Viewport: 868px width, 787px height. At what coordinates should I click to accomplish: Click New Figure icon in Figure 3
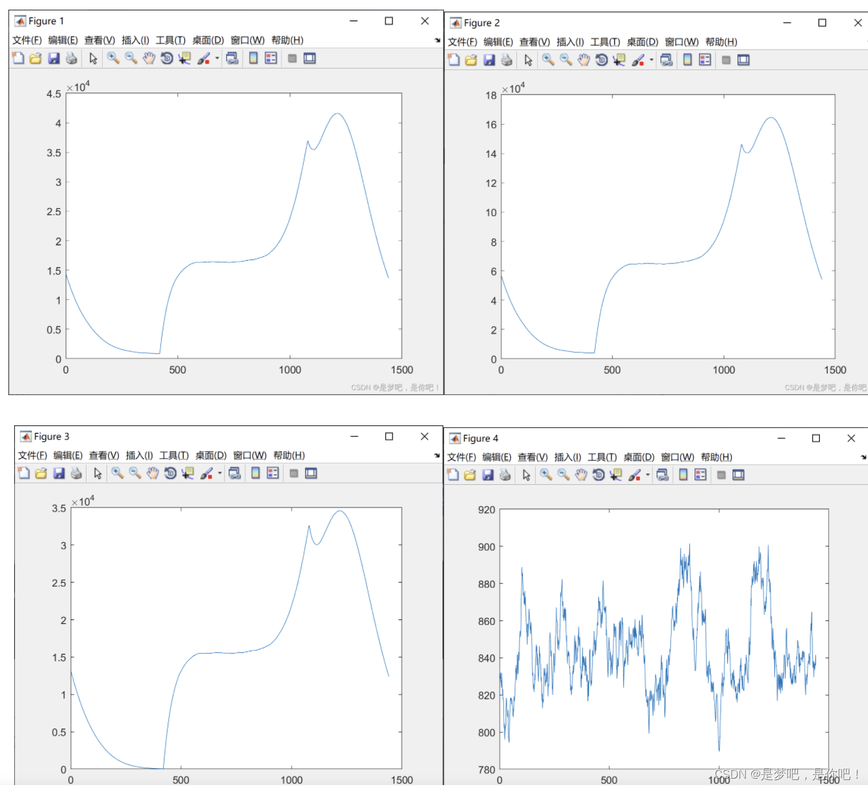(24, 473)
